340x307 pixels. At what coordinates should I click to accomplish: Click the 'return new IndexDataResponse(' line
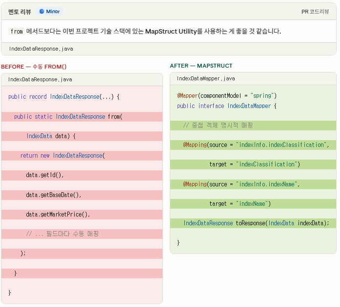coord(82,156)
